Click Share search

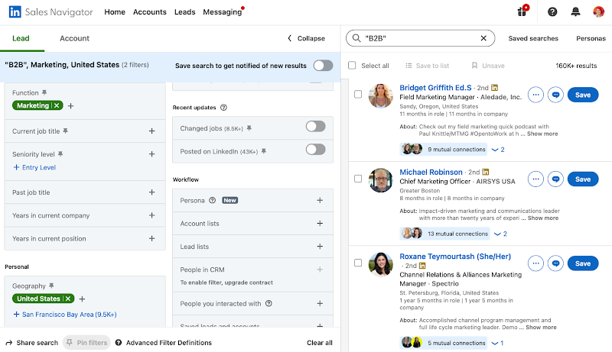coord(31,343)
